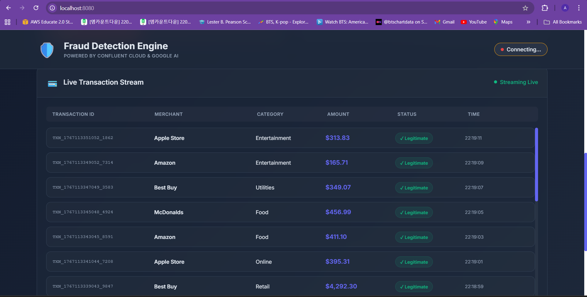Click Legitimate badge for the 22:19:11 transaction
Viewport: 587px width, 297px height.
pyautogui.click(x=414, y=138)
